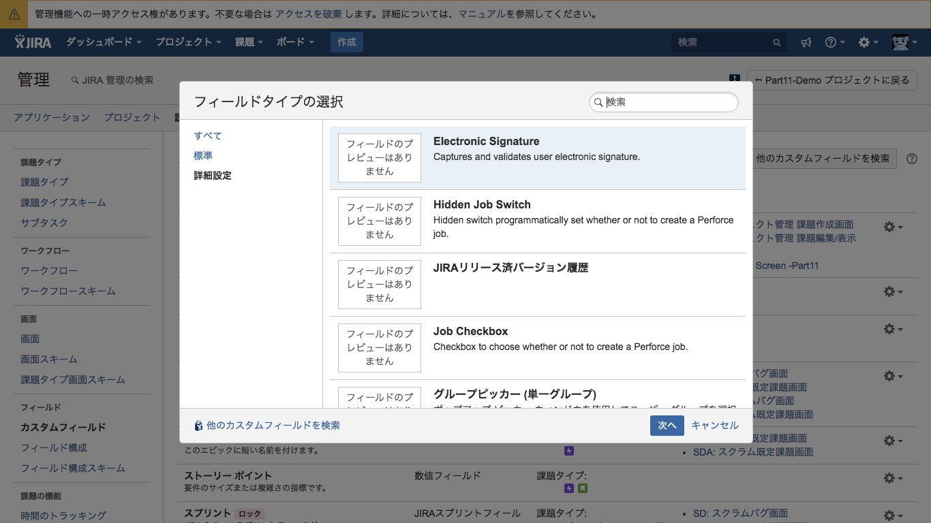This screenshot has width=931, height=523.
Task: Open ワークフロースキーム in sidebar
Action: [x=68, y=291]
